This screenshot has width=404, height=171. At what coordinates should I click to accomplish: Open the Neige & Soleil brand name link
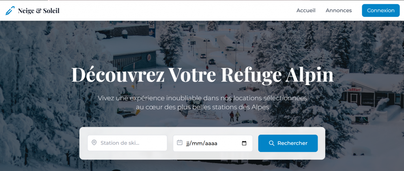pyautogui.click(x=39, y=11)
